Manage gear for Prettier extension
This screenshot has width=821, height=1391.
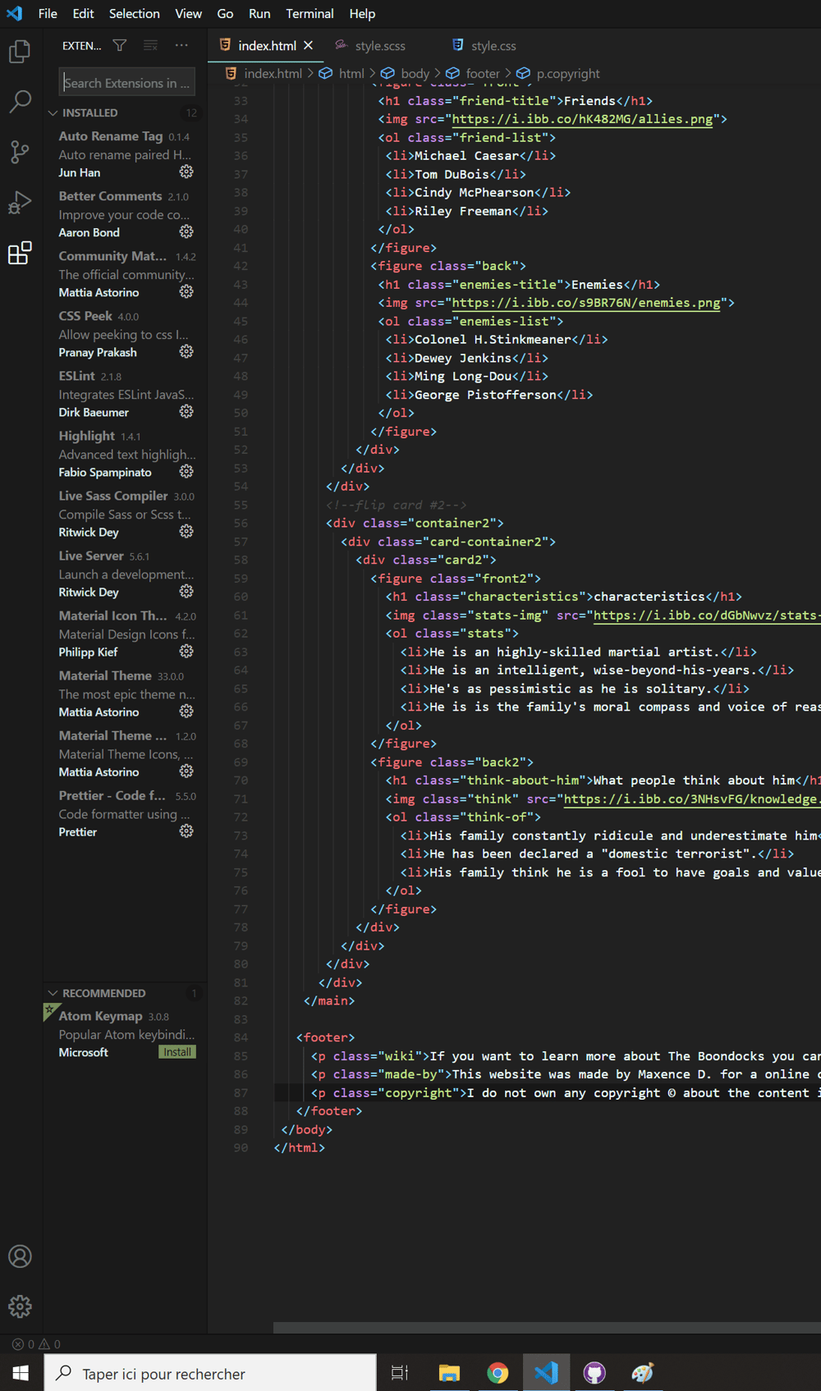point(186,830)
